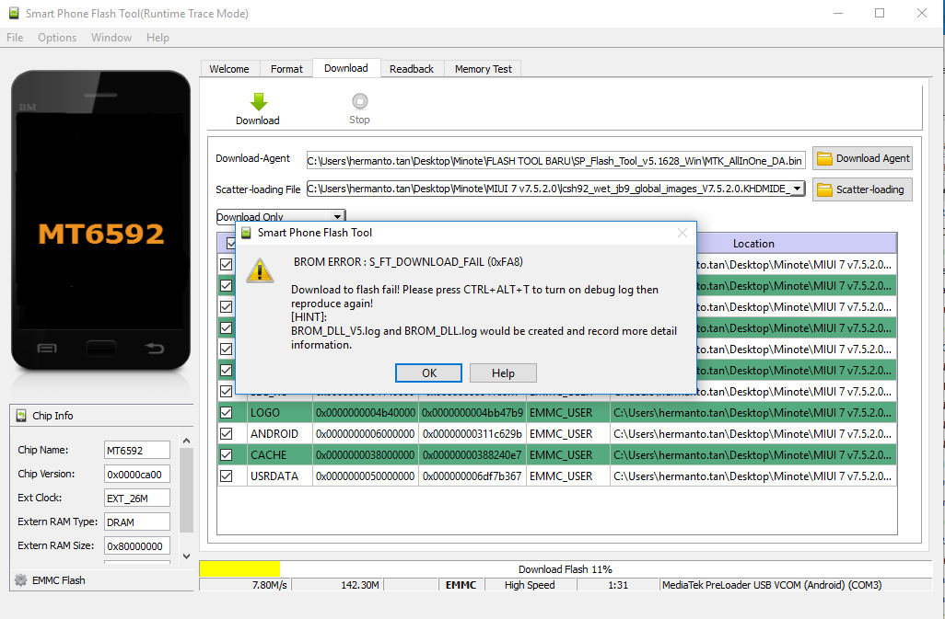Close the error dialog with X
The height and width of the screenshot is (619, 945).
click(682, 233)
